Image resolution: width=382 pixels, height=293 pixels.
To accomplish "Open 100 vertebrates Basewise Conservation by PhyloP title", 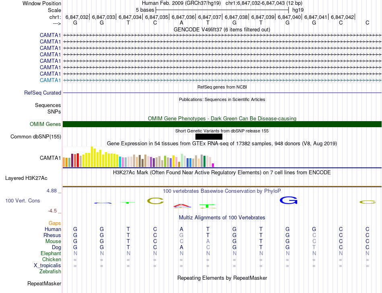I will click(222, 191).
